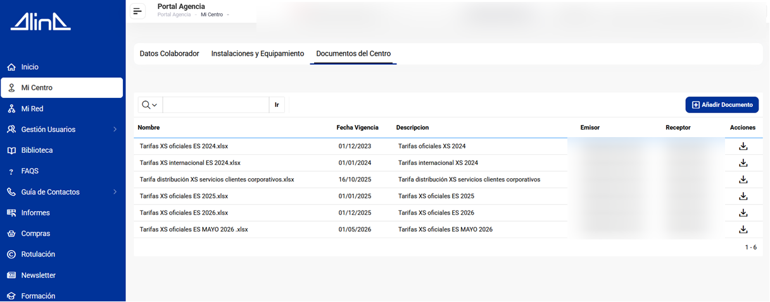Click the 1 - 6 pagination indicator
The image size is (770, 302).
point(751,248)
